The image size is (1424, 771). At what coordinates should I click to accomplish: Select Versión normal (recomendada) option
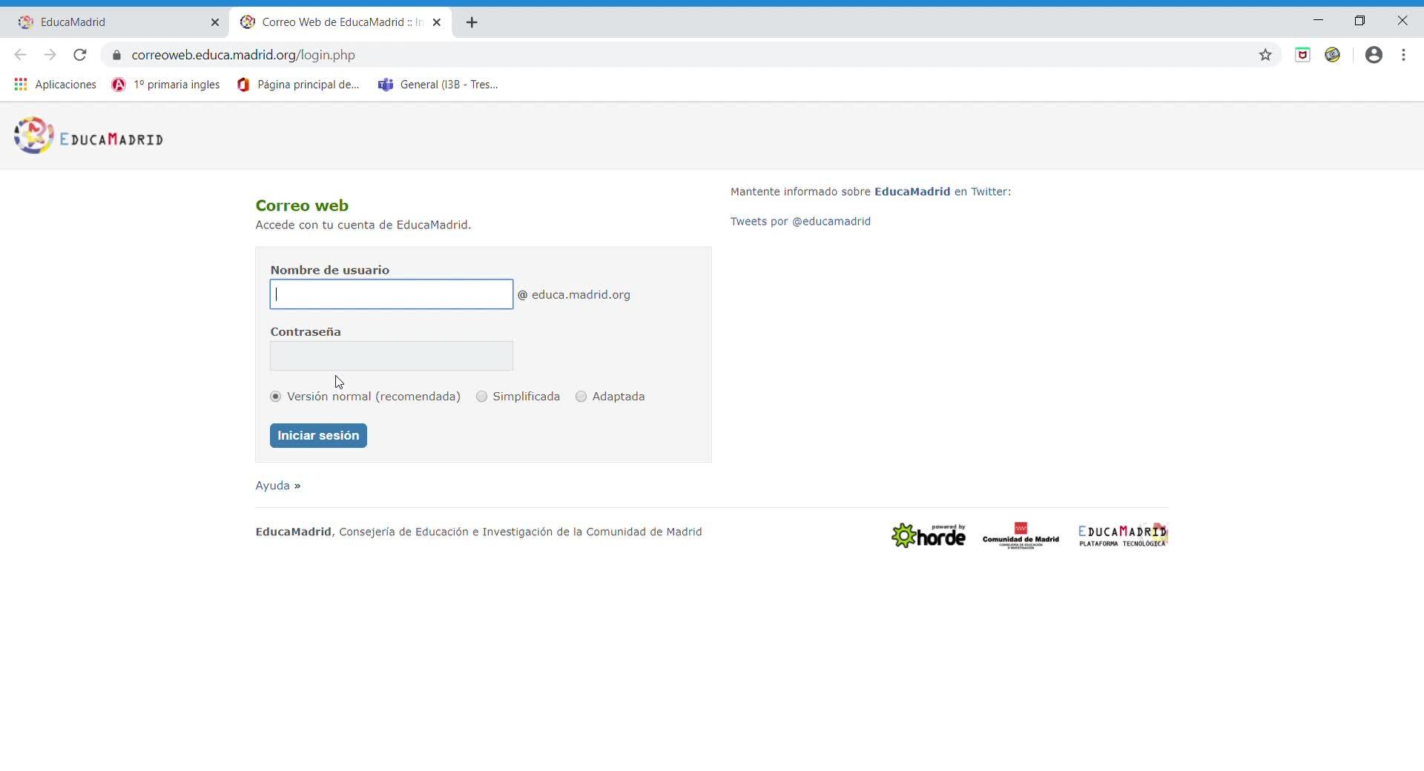(x=276, y=397)
